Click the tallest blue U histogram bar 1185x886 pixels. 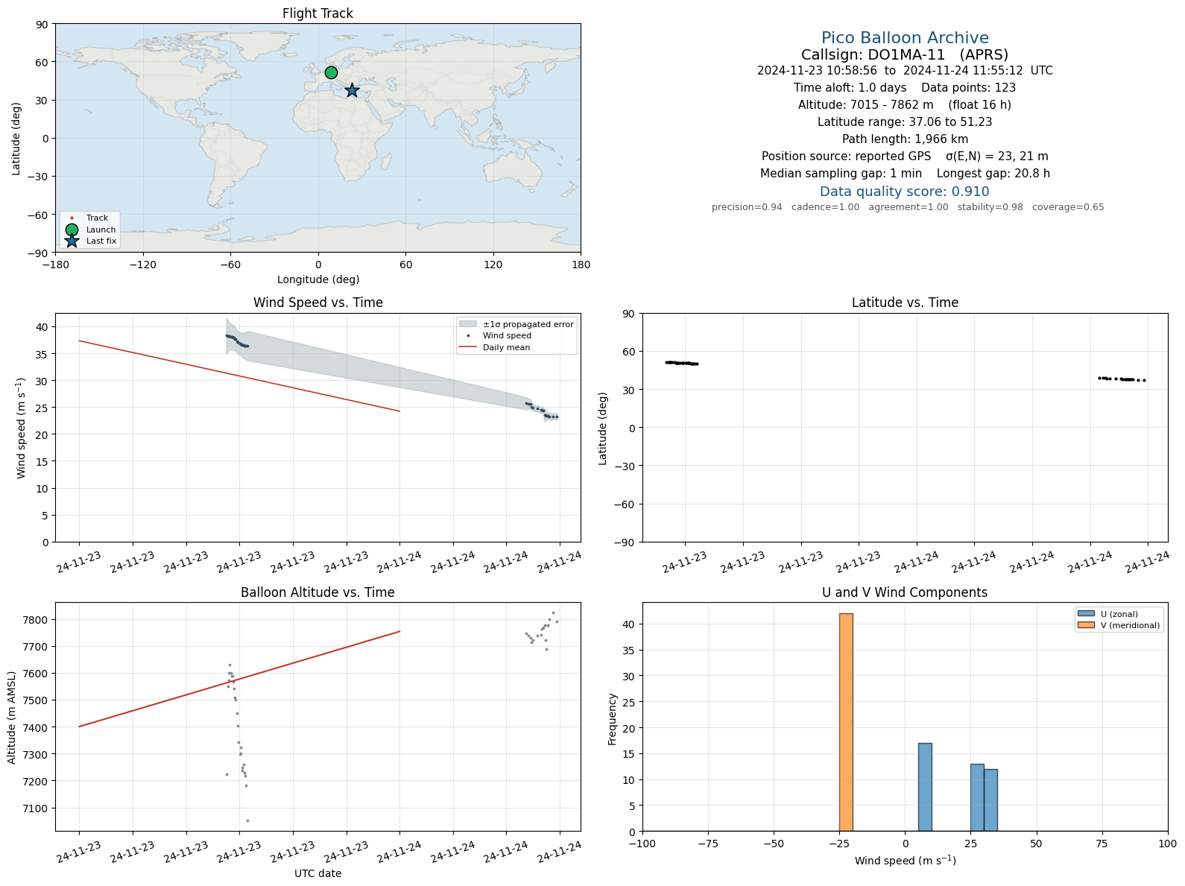pos(925,787)
